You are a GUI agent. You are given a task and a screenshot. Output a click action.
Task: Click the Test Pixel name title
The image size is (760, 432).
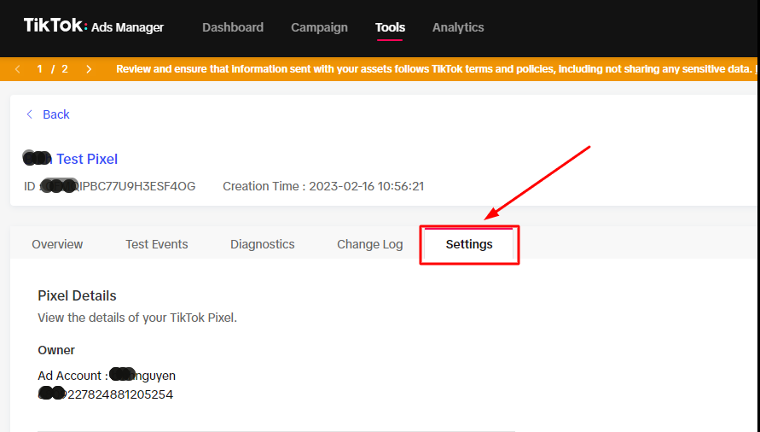[85, 159]
